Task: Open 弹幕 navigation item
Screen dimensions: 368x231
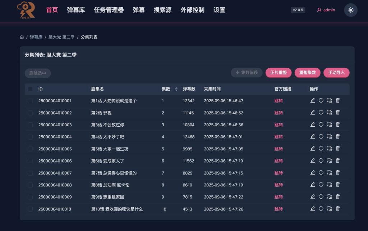Action: coord(138,10)
